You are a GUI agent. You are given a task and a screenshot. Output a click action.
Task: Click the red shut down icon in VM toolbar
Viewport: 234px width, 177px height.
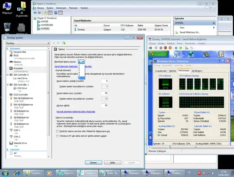pos(166,48)
